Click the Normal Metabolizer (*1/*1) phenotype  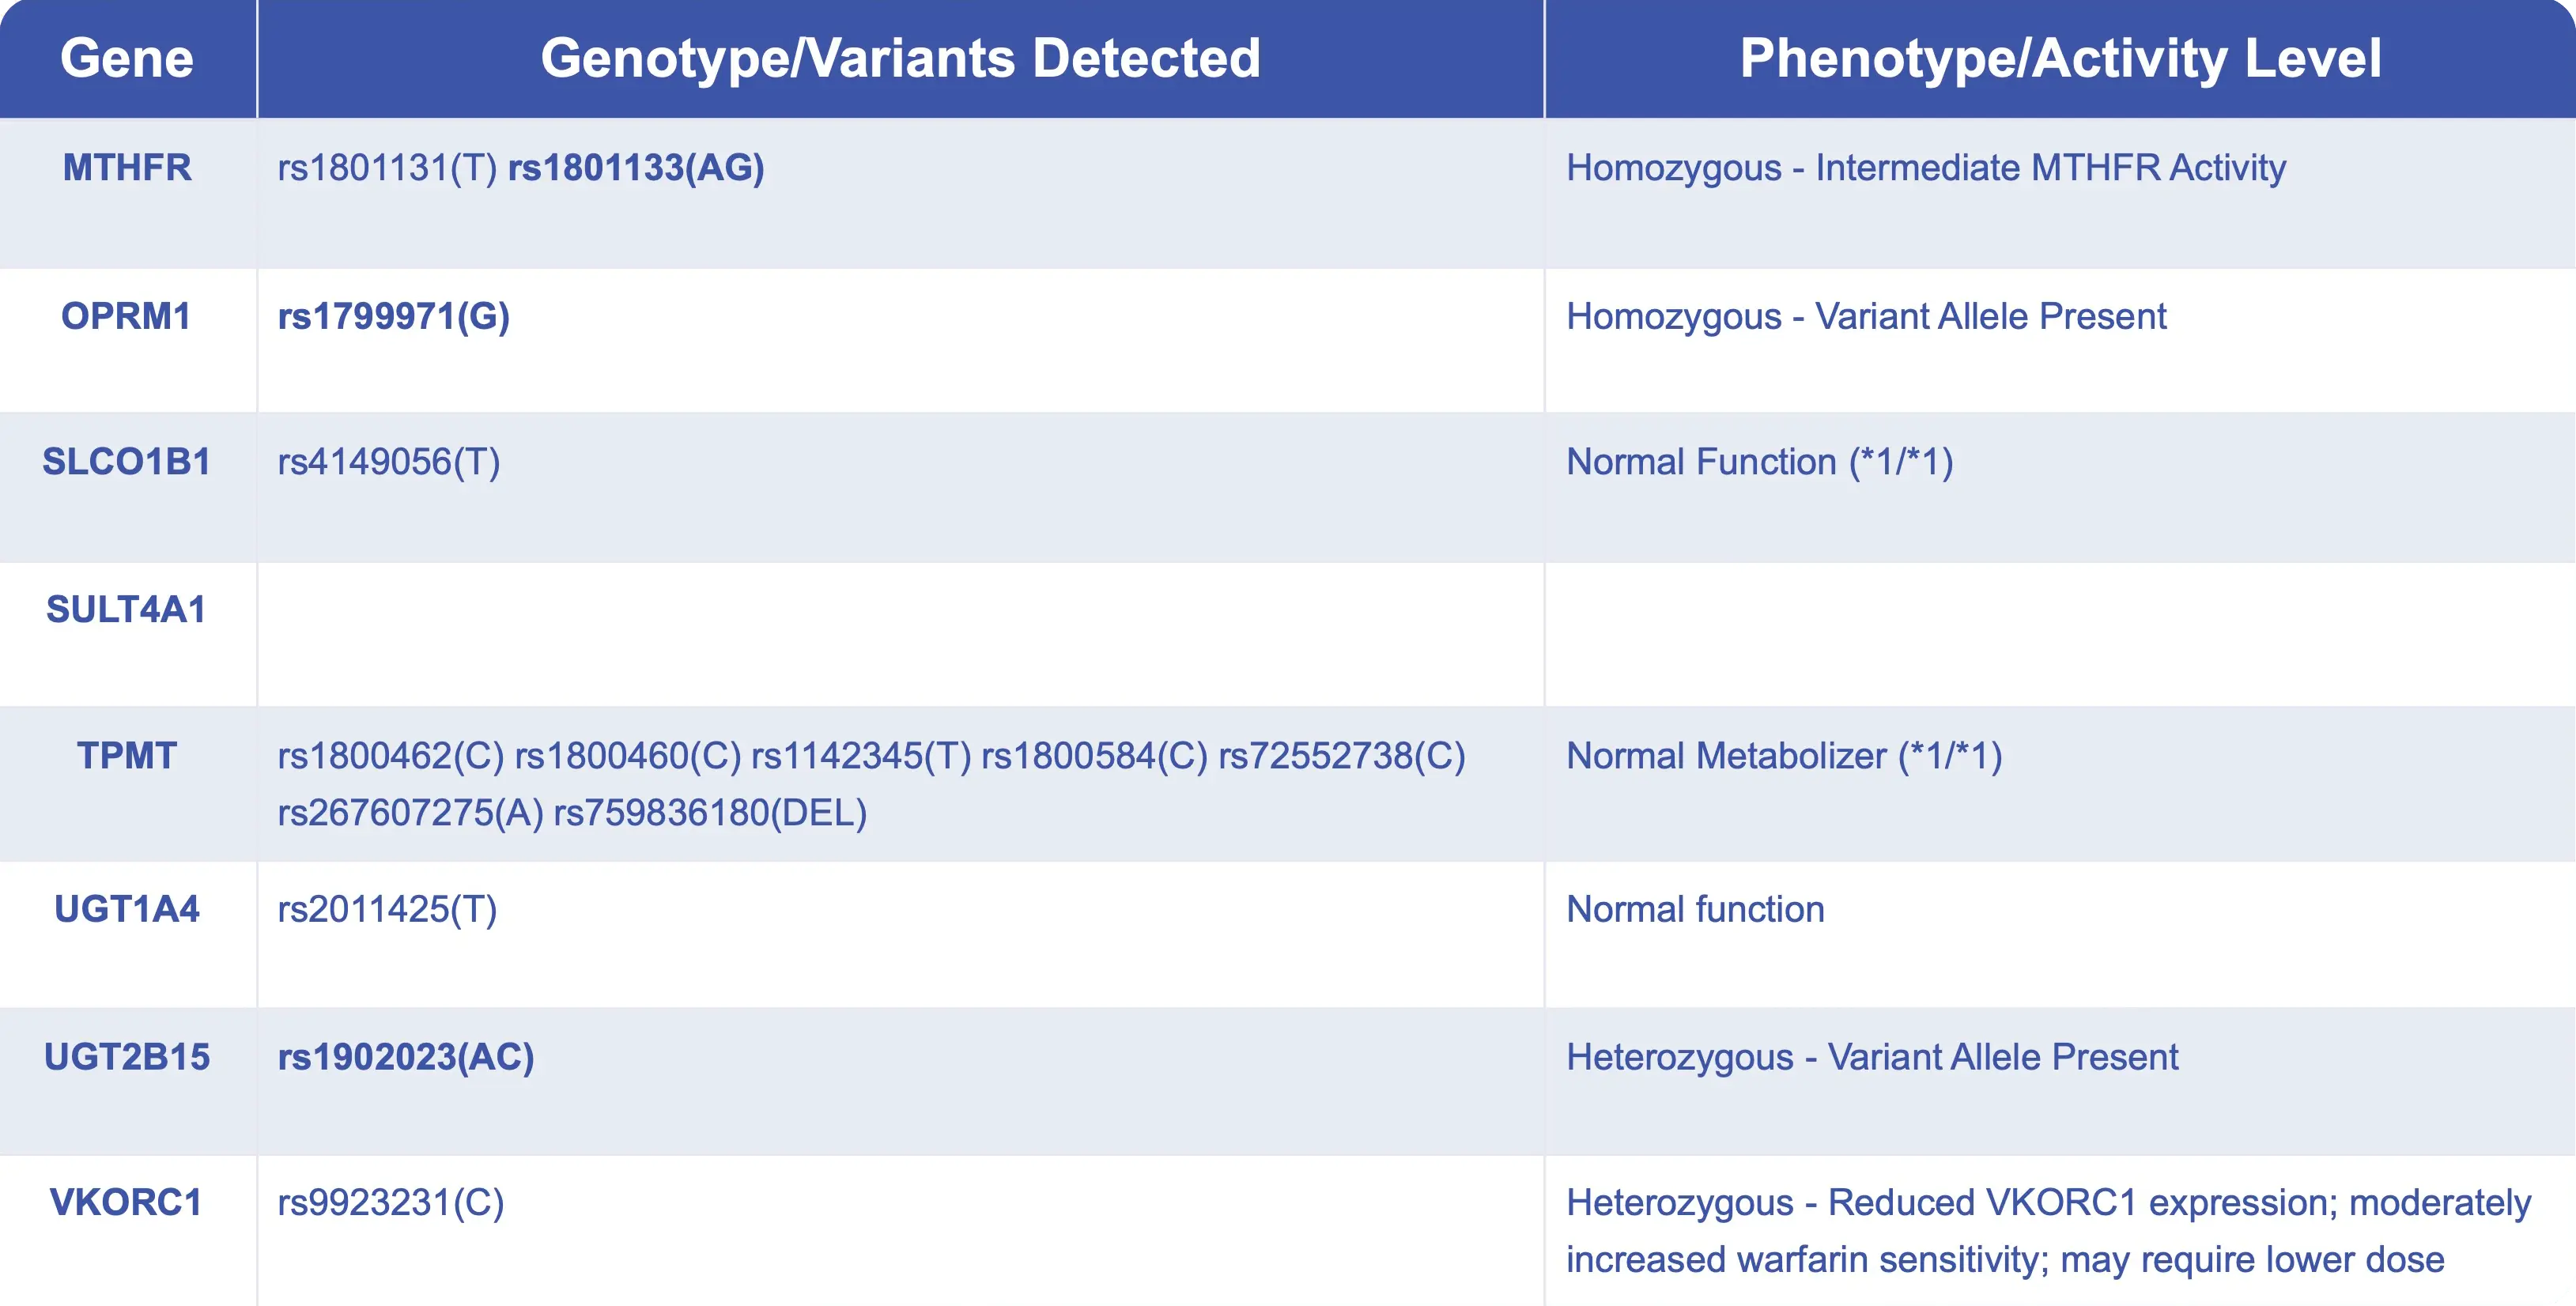click(x=1784, y=756)
